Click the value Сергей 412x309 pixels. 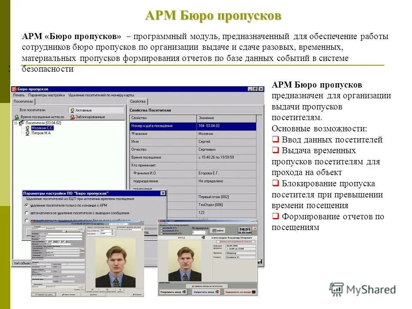(x=204, y=142)
